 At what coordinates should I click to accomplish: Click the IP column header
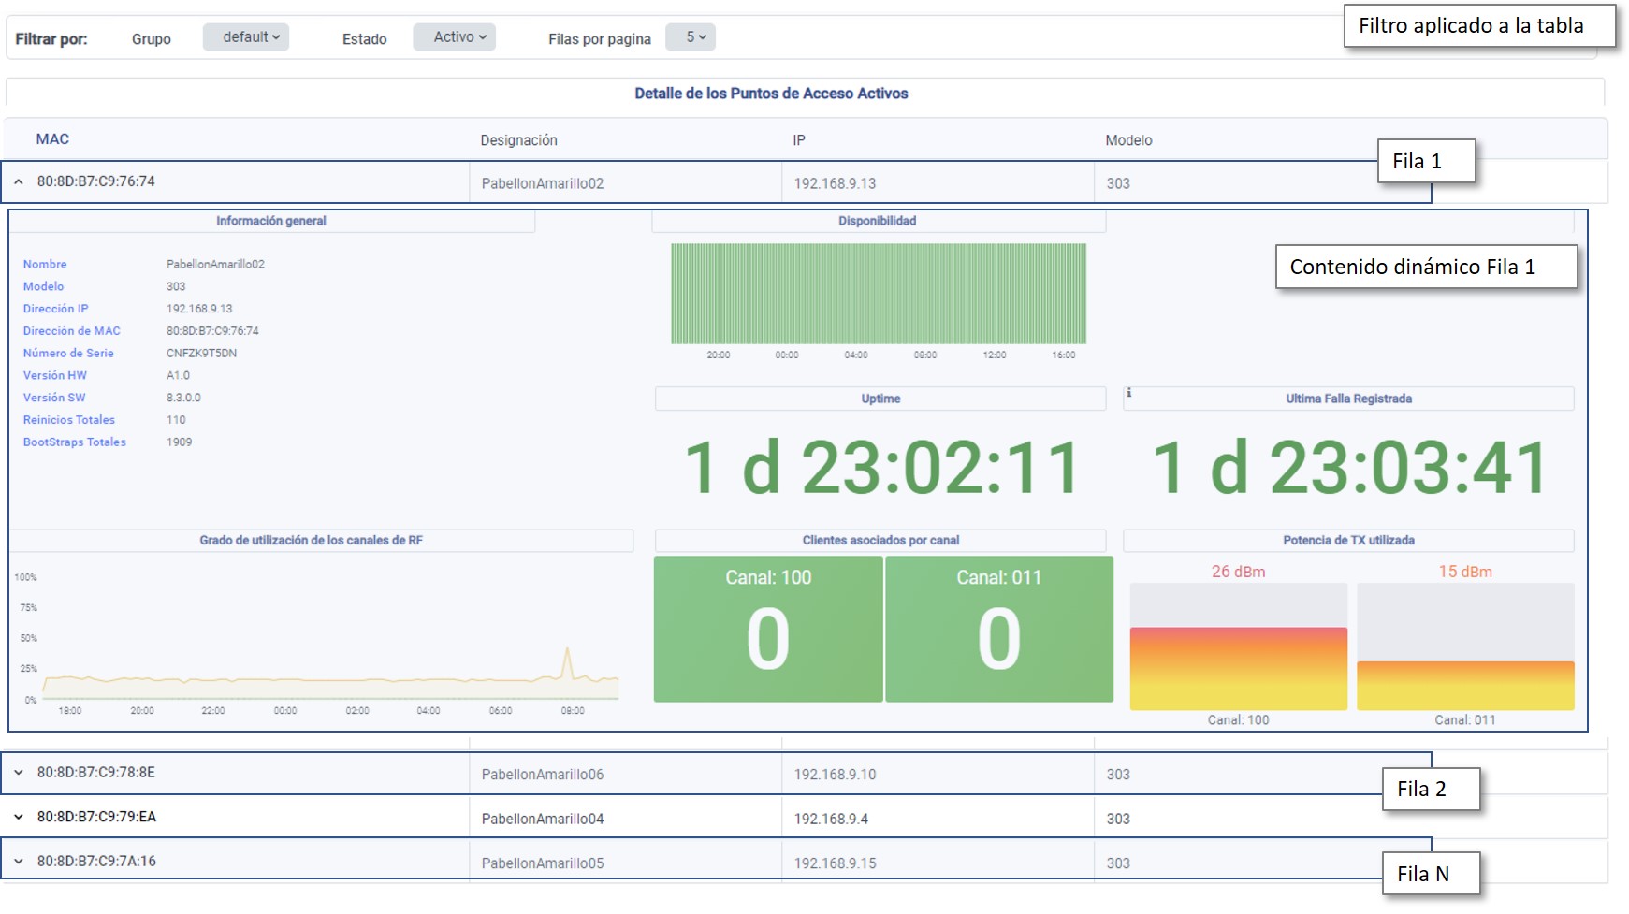point(799,140)
